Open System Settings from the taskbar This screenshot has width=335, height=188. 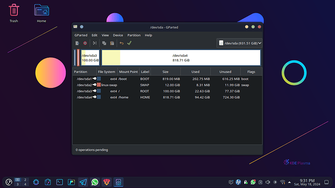(x=36, y=182)
